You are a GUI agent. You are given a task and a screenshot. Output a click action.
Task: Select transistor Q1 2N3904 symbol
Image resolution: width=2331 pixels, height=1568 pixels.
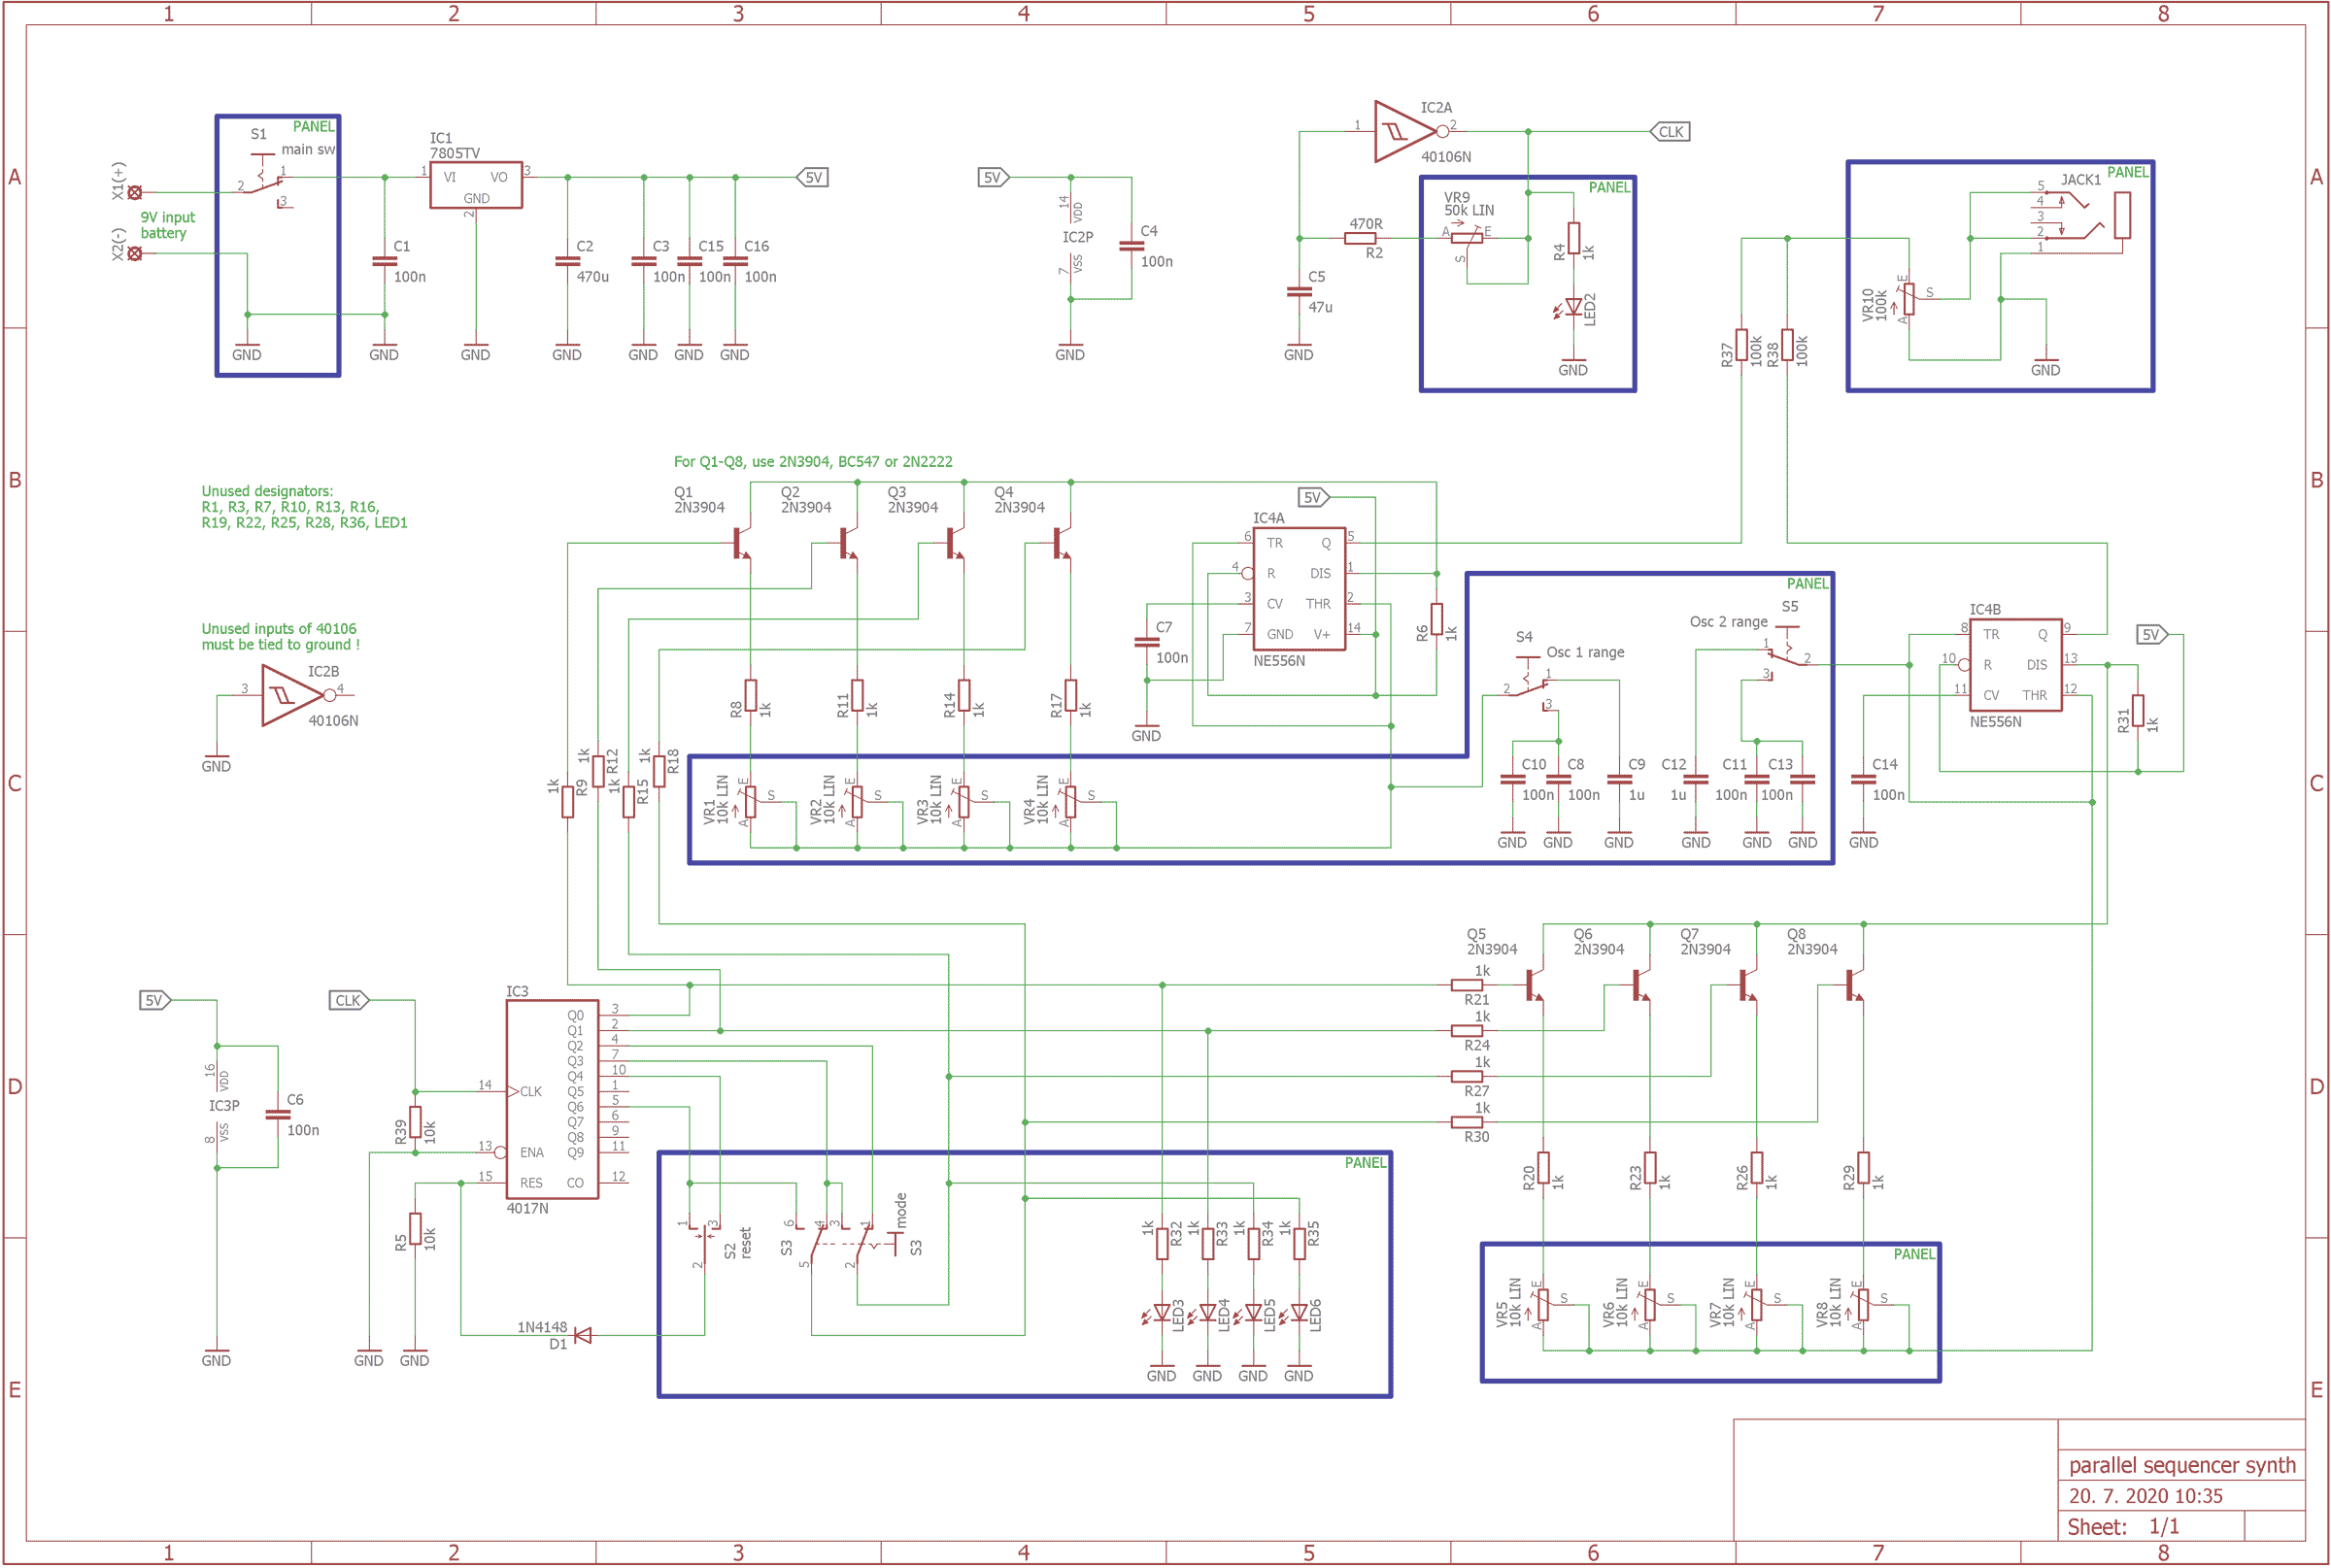click(740, 545)
